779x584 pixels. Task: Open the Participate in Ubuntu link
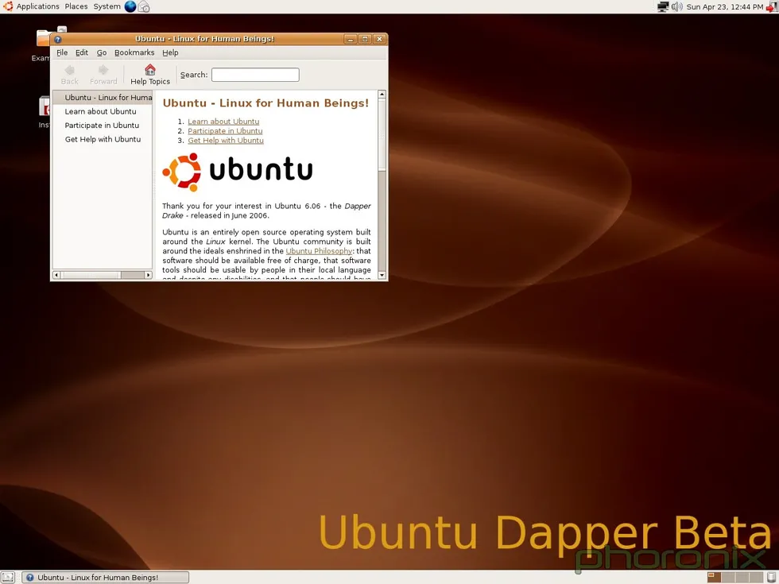click(225, 131)
